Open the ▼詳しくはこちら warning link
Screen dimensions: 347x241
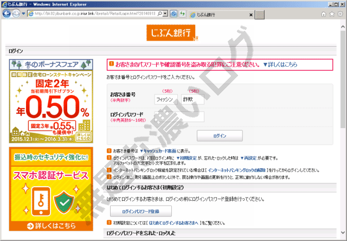coord(280,65)
